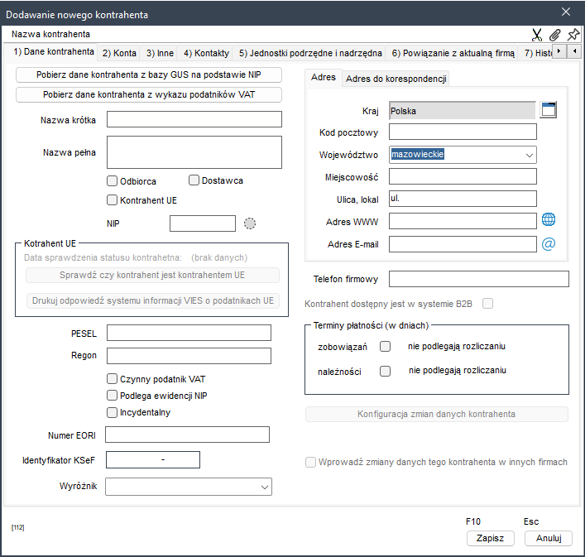Toggle zobowiązań nie podlegają rozliczaniu checkbox
Viewport: 585px width, 557px height.
click(x=385, y=347)
